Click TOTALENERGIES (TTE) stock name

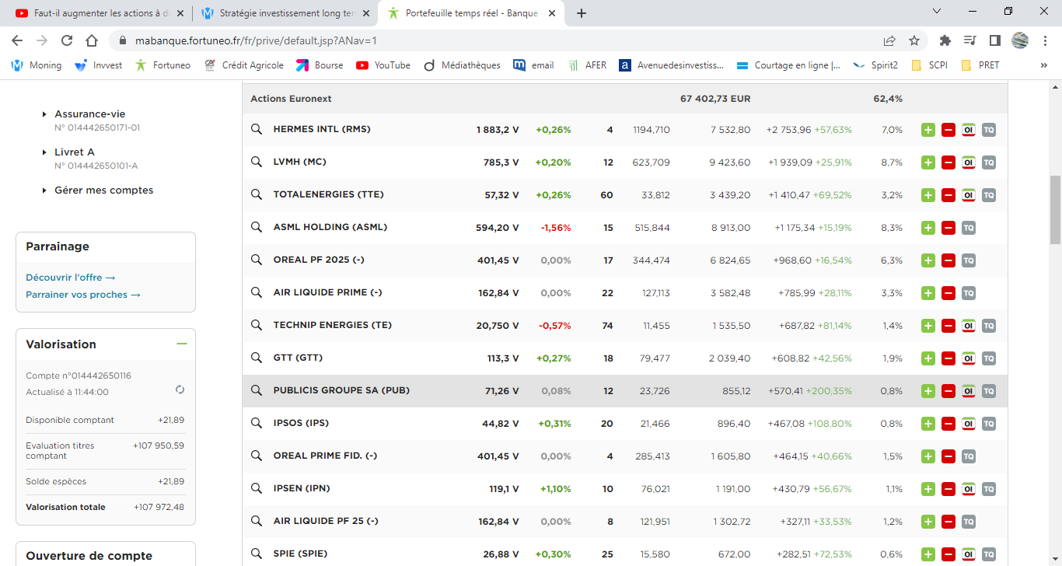(x=328, y=195)
